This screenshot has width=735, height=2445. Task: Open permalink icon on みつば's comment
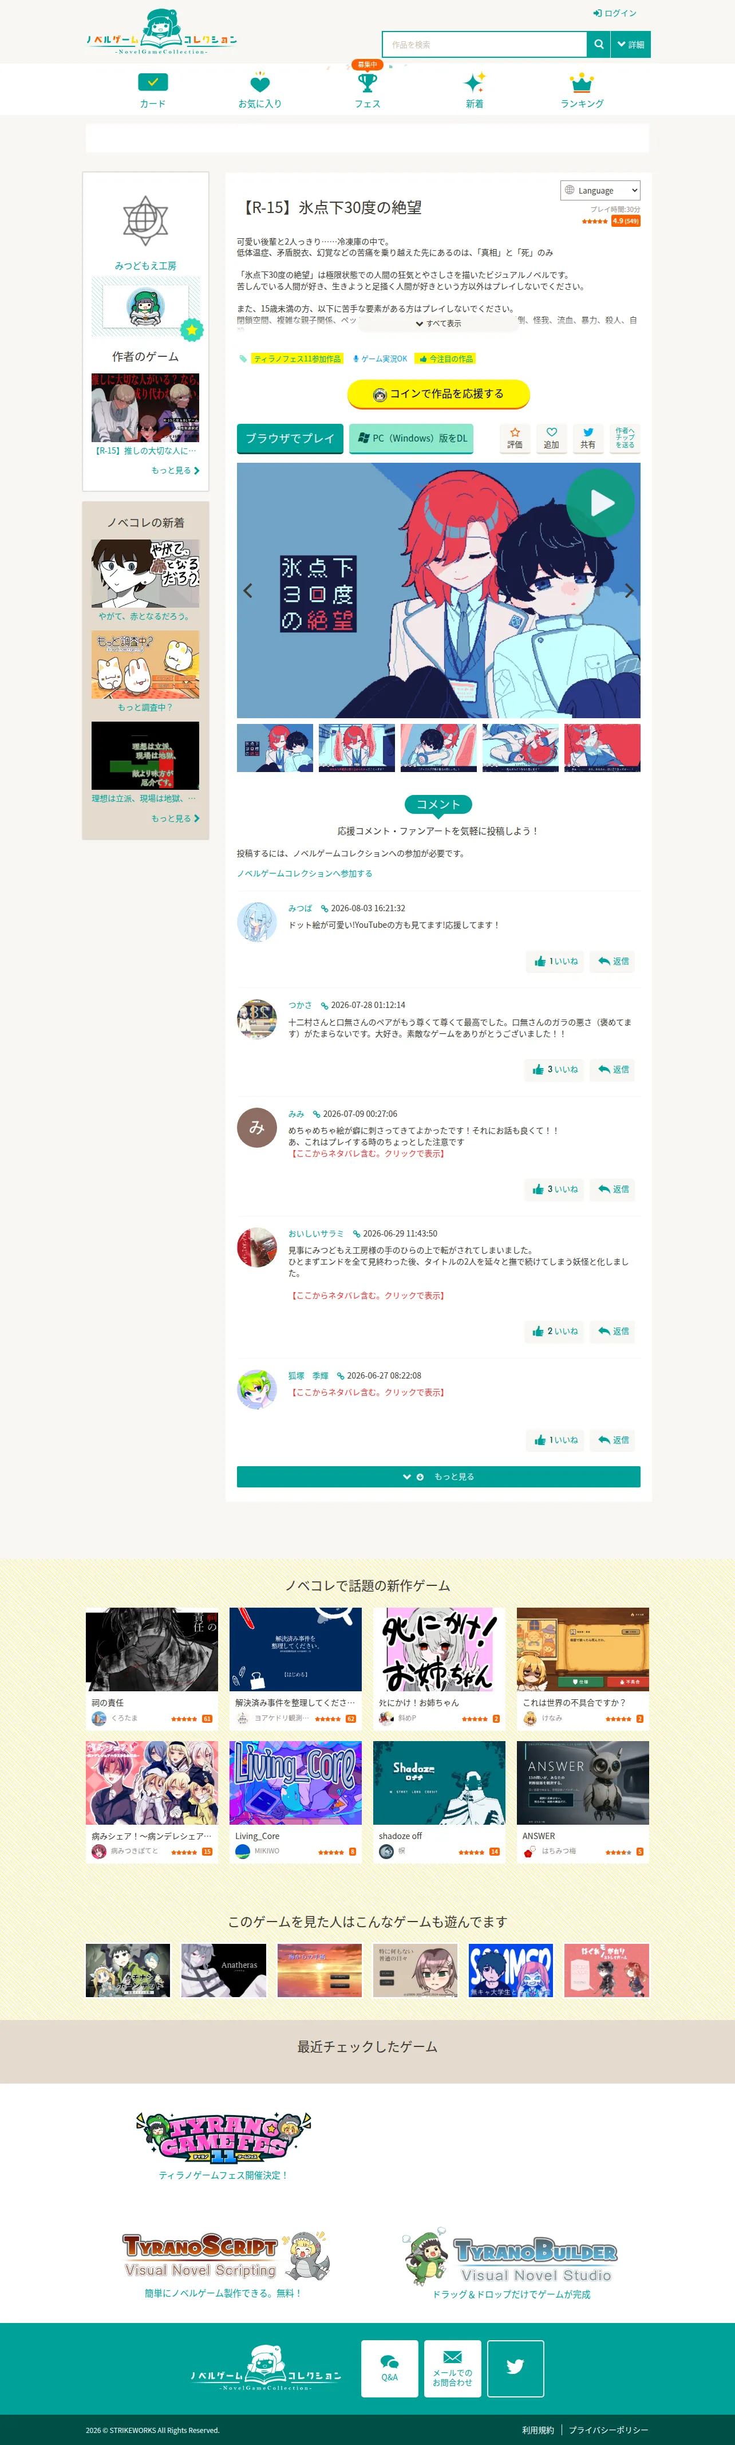(x=325, y=908)
